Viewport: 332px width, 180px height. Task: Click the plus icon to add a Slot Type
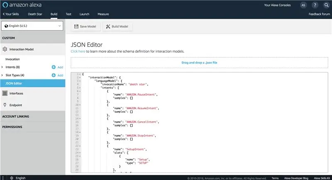(x=54, y=75)
